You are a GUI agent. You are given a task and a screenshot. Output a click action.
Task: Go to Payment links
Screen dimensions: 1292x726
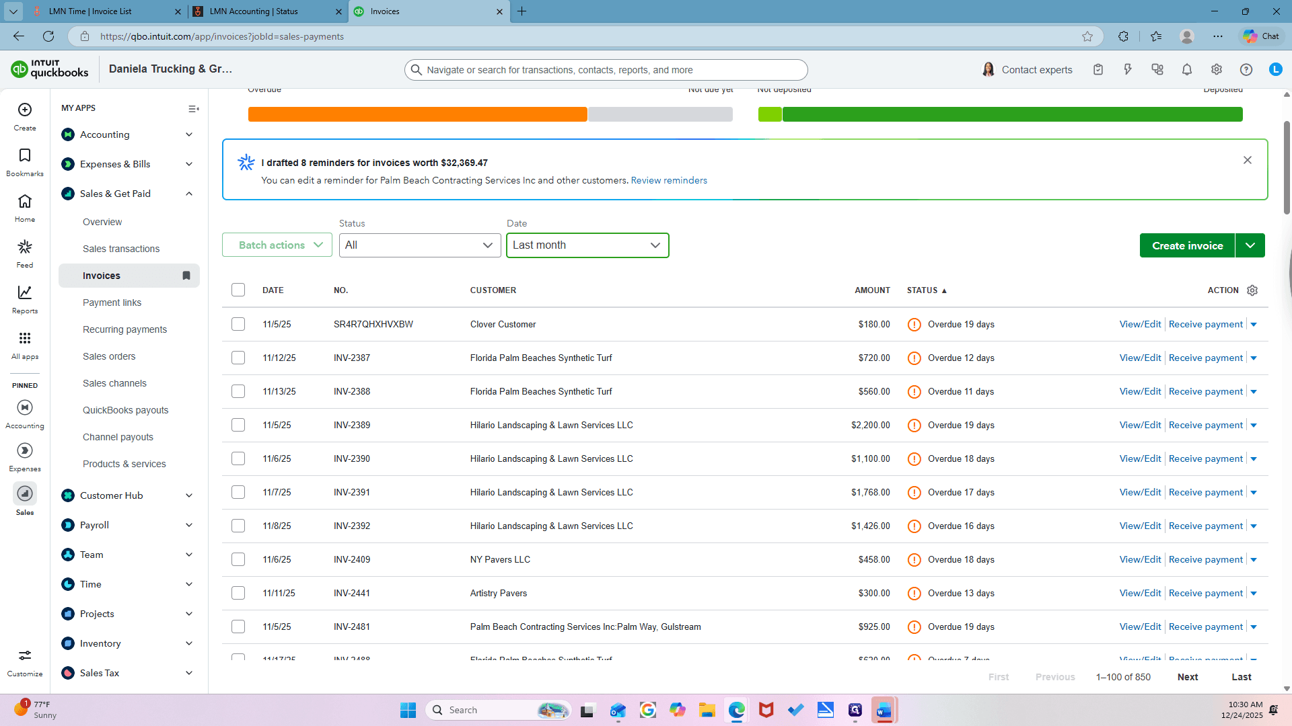click(112, 302)
